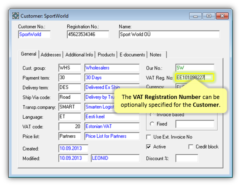Image resolution: width=241 pixels, height=186 pixels.
Task: Click the Estonian VAT description field
Action: (x=112, y=126)
